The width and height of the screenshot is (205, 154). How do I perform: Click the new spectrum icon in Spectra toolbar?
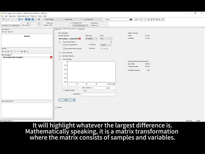point(3,51)
